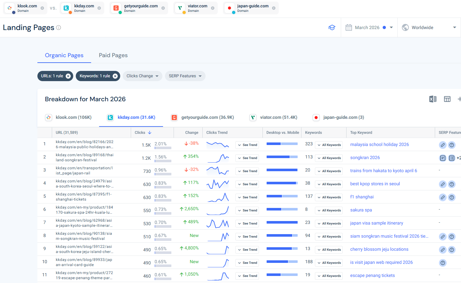Click link SERP icon in best kpop stores row

(443, 184)
